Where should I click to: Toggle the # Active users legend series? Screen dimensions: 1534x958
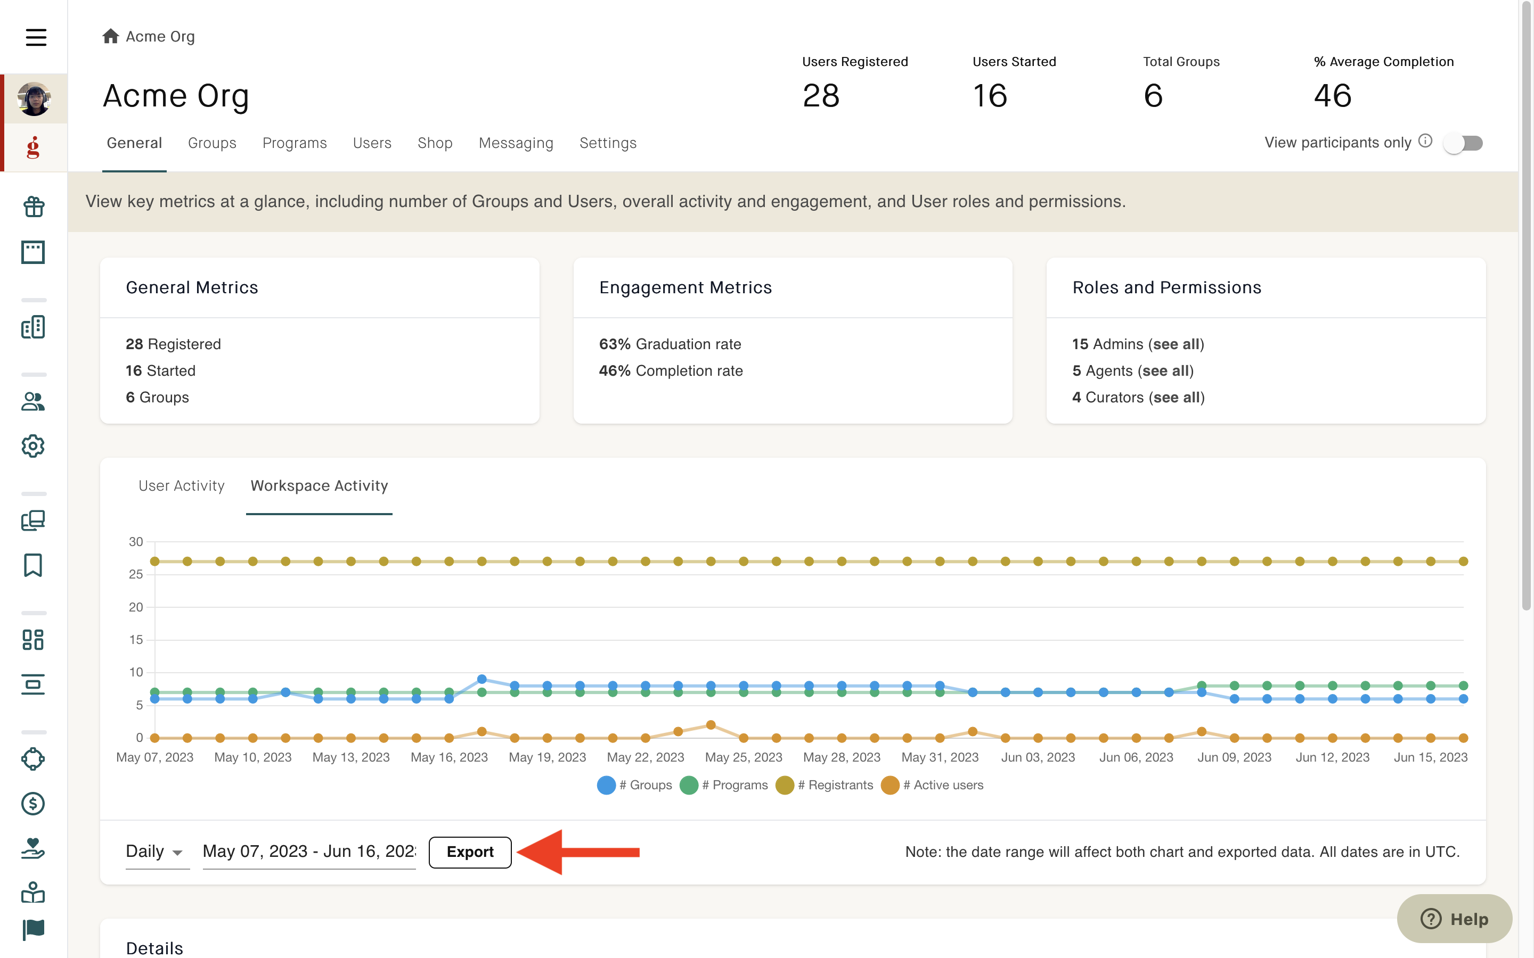tap(933, 785)
